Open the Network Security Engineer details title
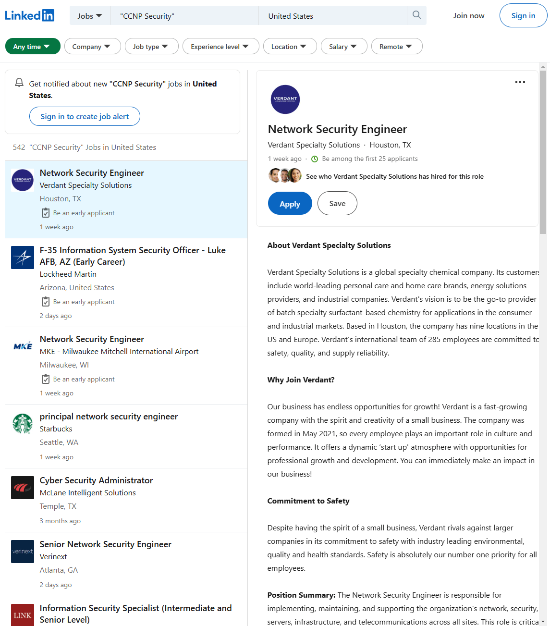Screen dimensions: 550x626 pos(337,129)
